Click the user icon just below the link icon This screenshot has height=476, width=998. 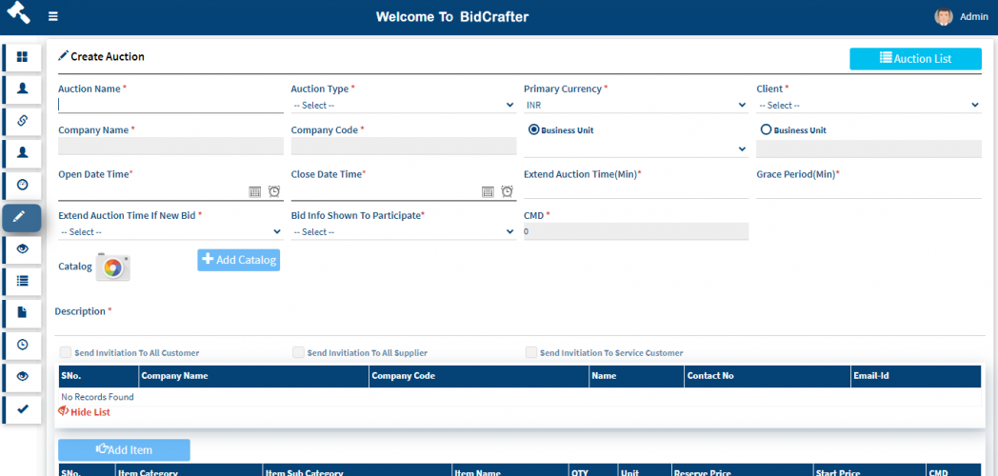click(22, 152)
